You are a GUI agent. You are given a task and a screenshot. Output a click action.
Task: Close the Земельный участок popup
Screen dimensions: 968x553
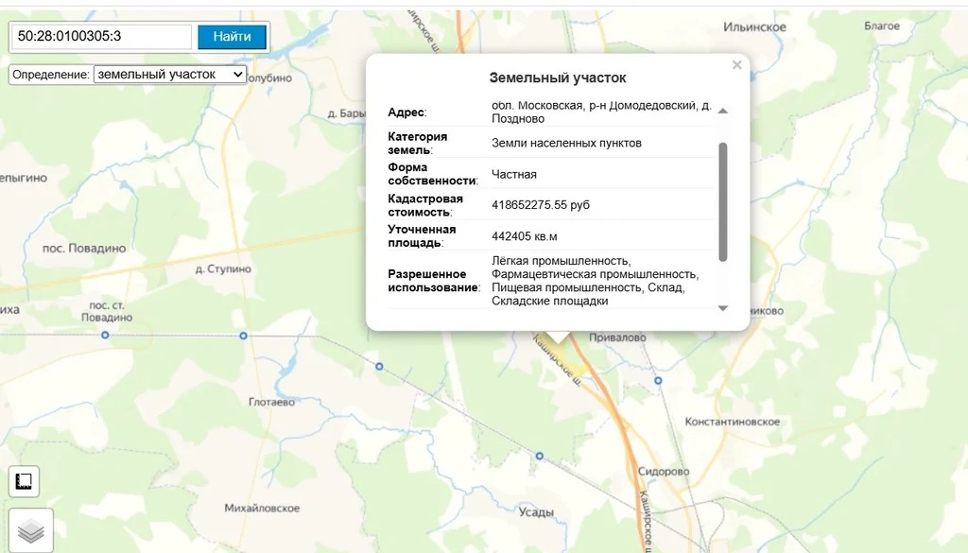pos(736,65)
